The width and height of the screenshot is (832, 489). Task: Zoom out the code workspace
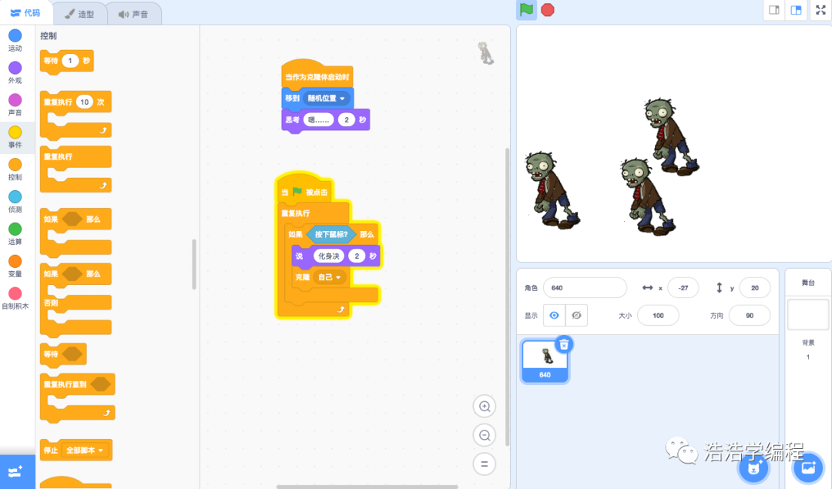[485, 435]
